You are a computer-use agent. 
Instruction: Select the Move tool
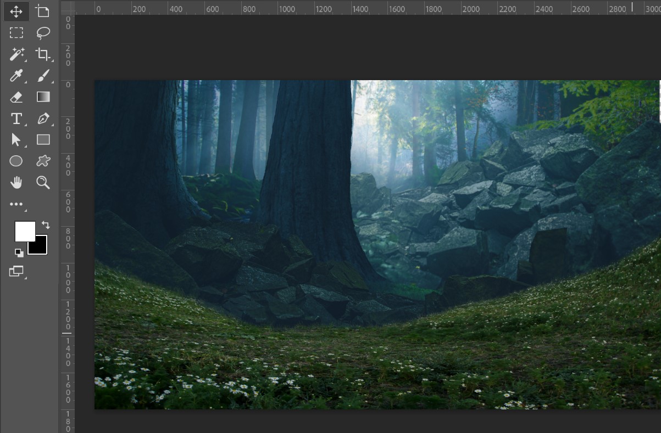tap(16, 12)
